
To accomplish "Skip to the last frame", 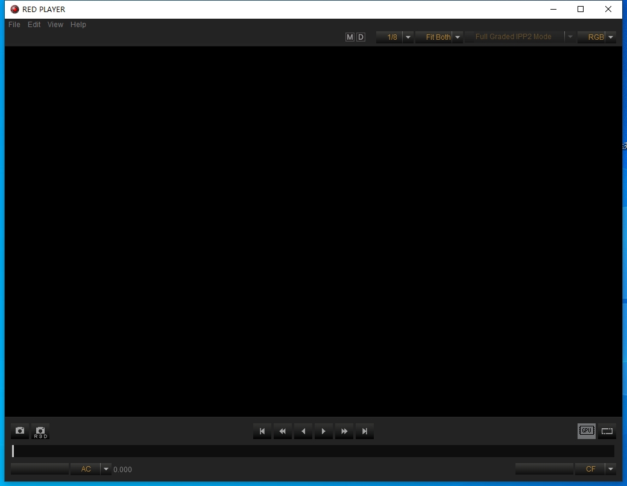I will (365, 431).
